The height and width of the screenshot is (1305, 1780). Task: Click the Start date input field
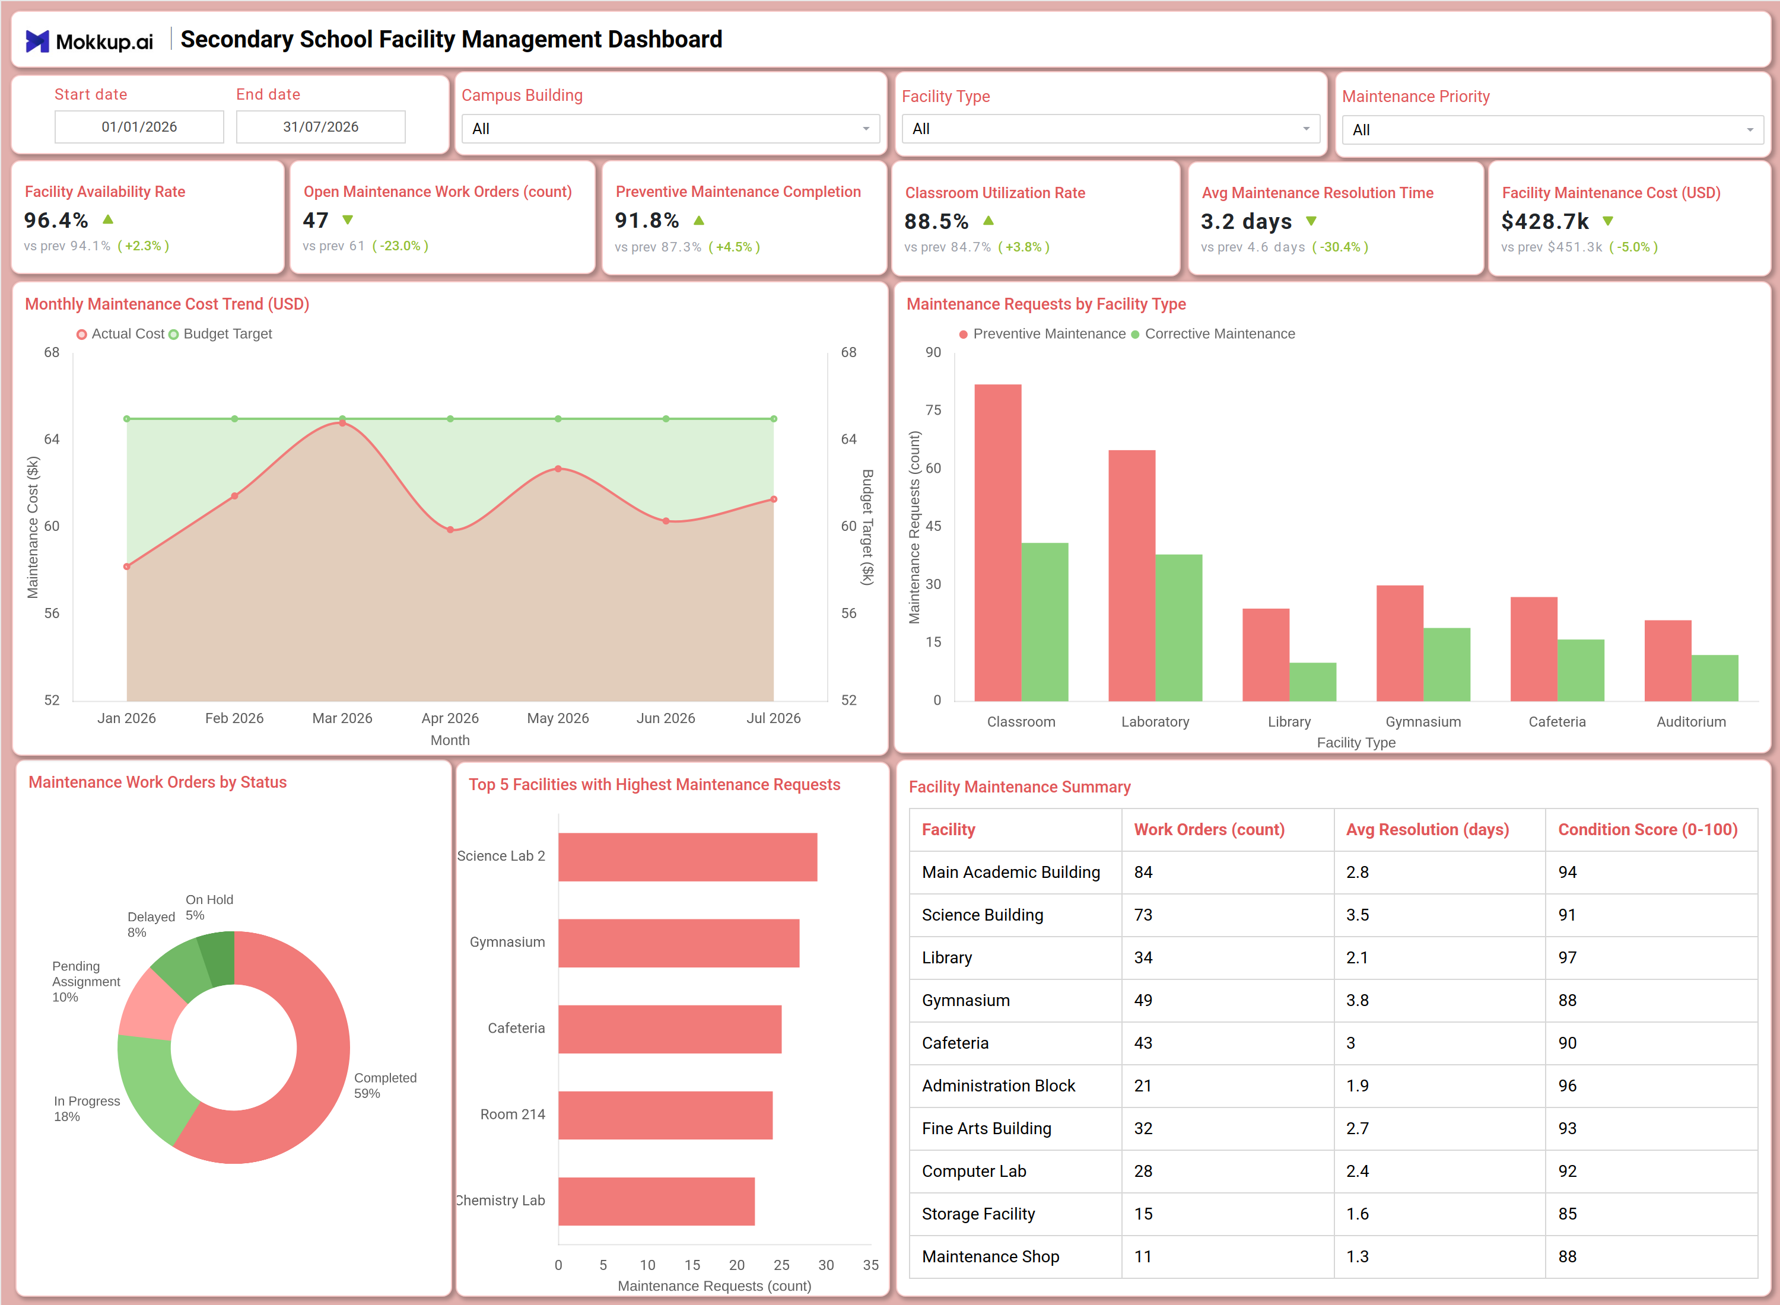[139, 126]
